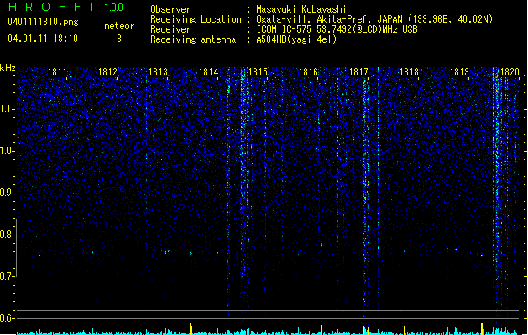Click the 1817 time marker

(358, 72)
